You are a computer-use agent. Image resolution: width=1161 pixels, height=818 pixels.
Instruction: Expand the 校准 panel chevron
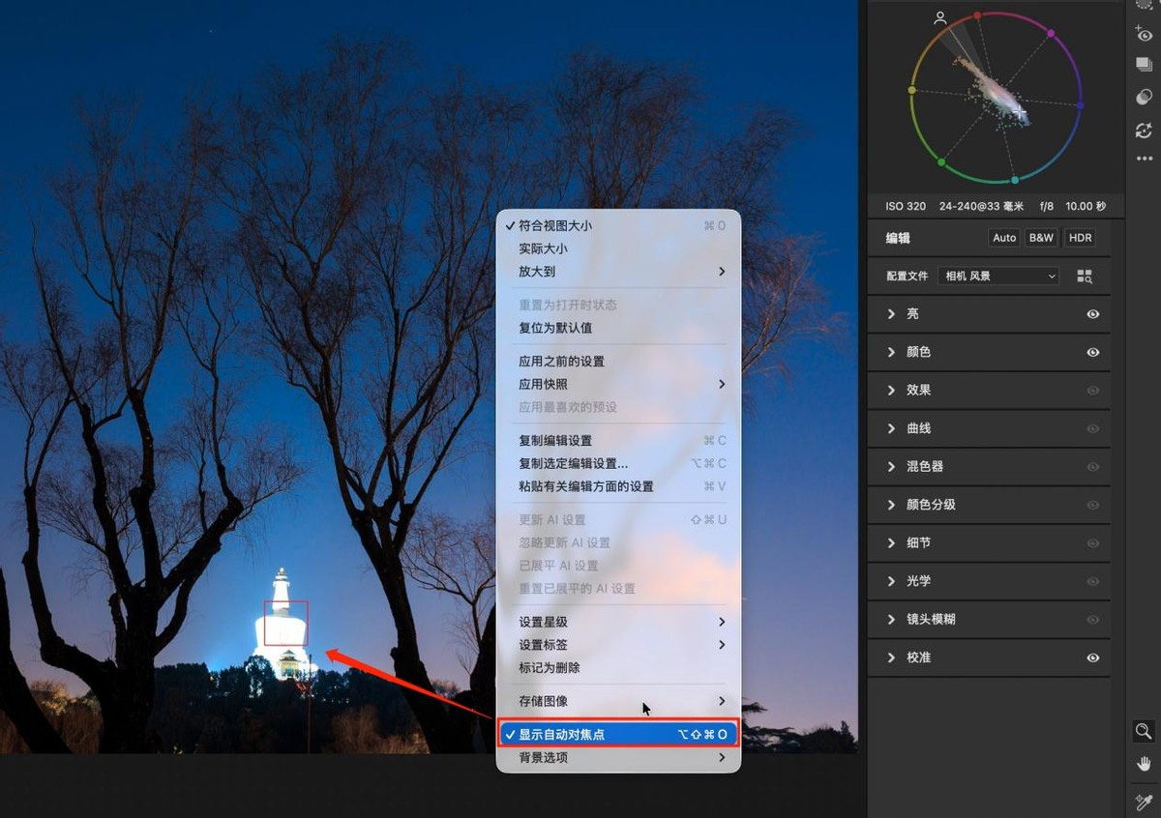[891, 657]
